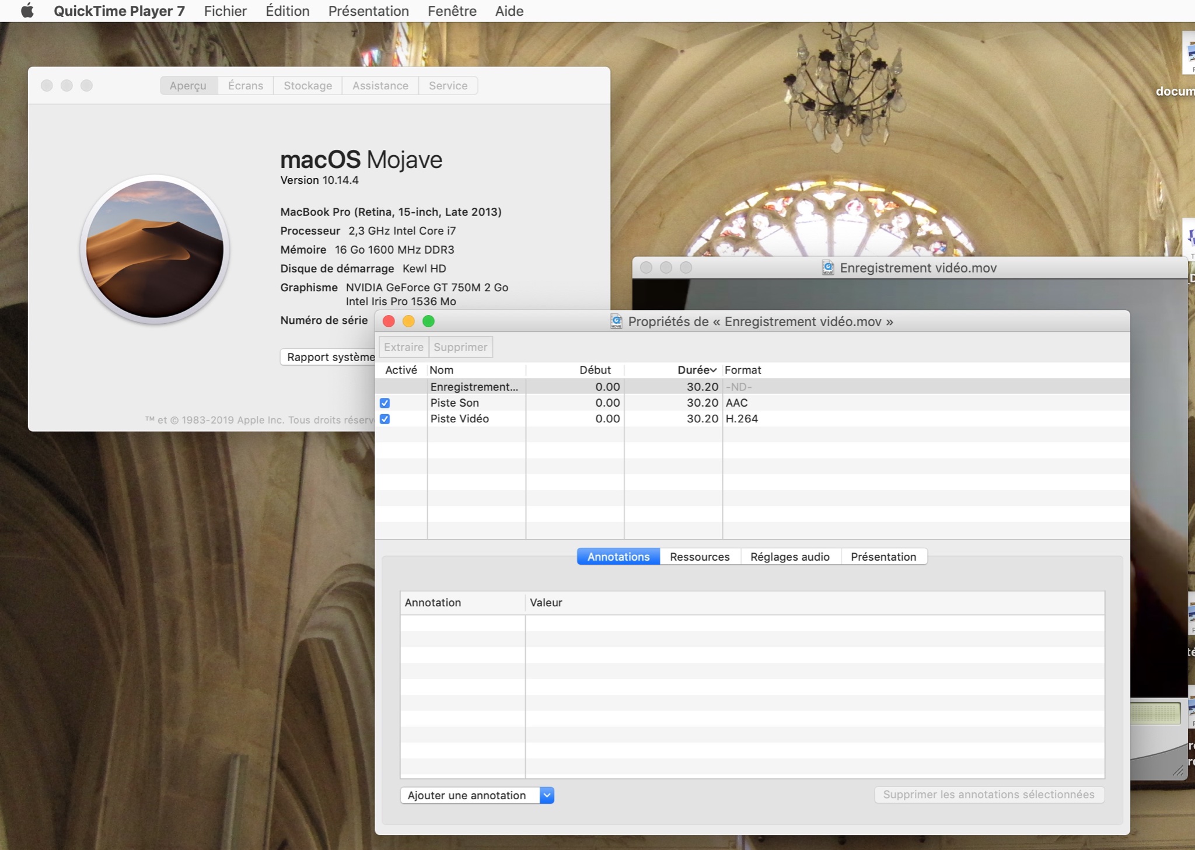1195x850 pixels.
Task: Disable the Piste Vidéo checkbox
Action: 385,419
